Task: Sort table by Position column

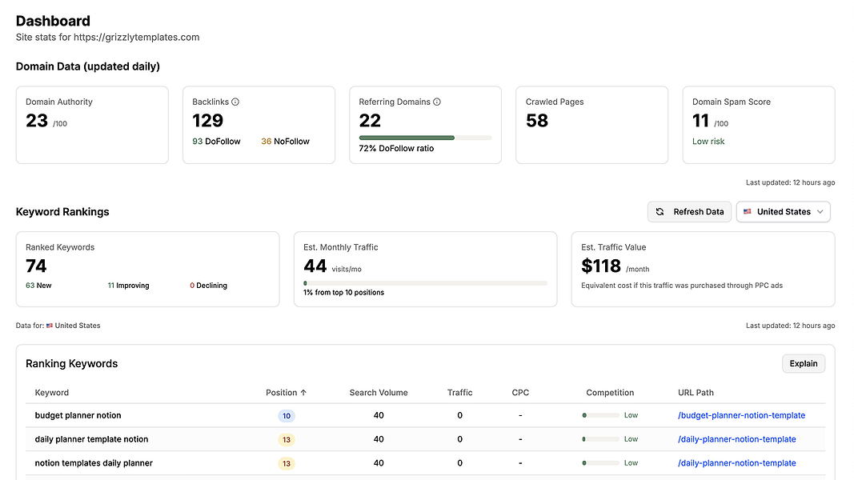Action: [281, 393]
